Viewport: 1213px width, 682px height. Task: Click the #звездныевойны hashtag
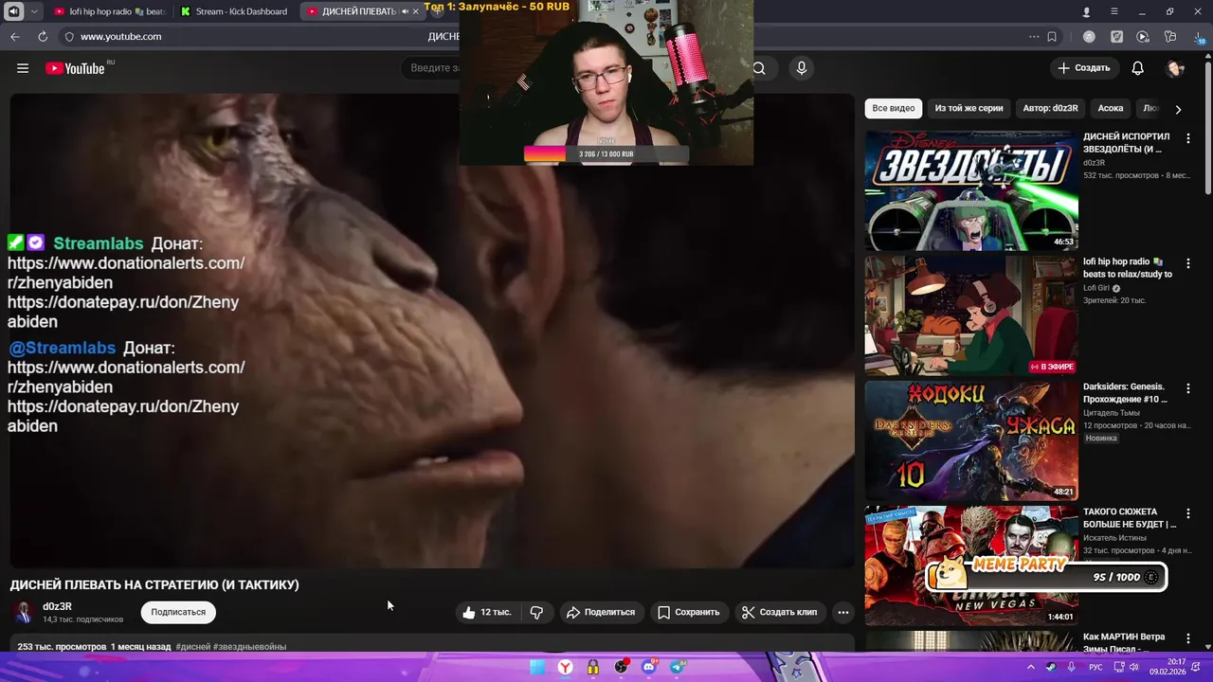coord(250,647)
